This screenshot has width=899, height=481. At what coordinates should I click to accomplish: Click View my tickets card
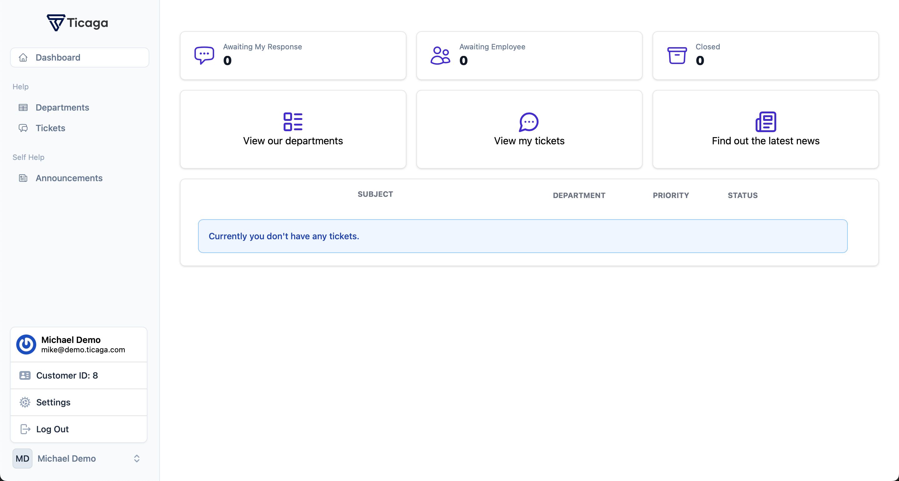tap(529, 129)
